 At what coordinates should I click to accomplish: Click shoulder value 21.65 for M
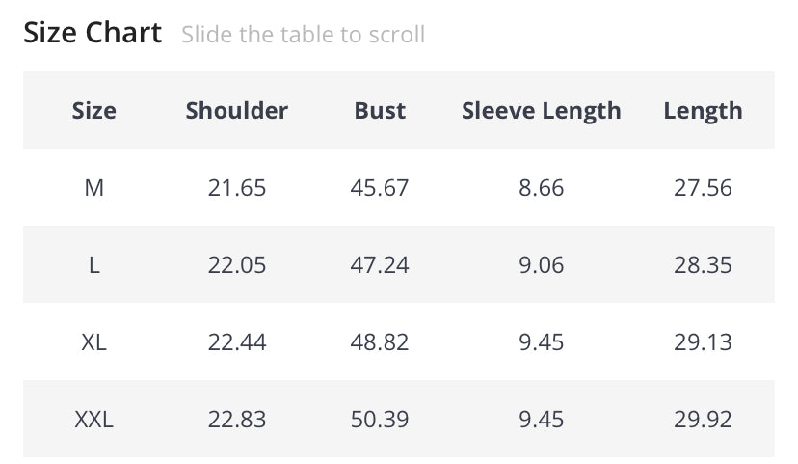(237, 188)
